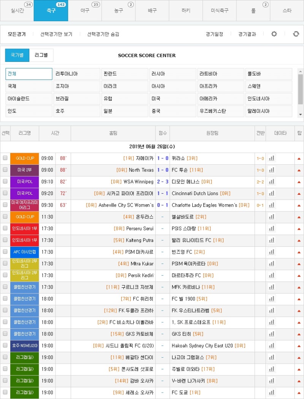The image size is (304, 399).
Task: Filter by country 일본
Action: [125, 111]
